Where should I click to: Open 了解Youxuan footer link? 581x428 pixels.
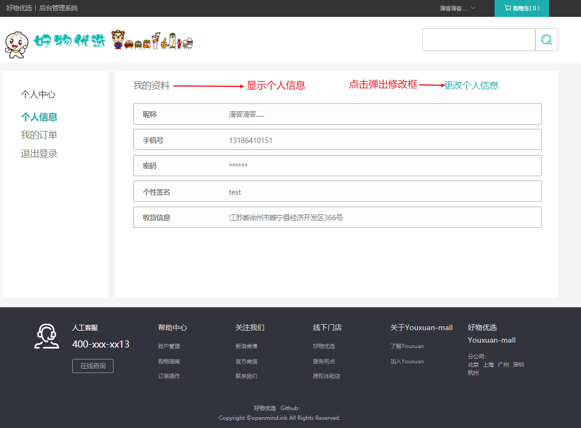(407, 346)
